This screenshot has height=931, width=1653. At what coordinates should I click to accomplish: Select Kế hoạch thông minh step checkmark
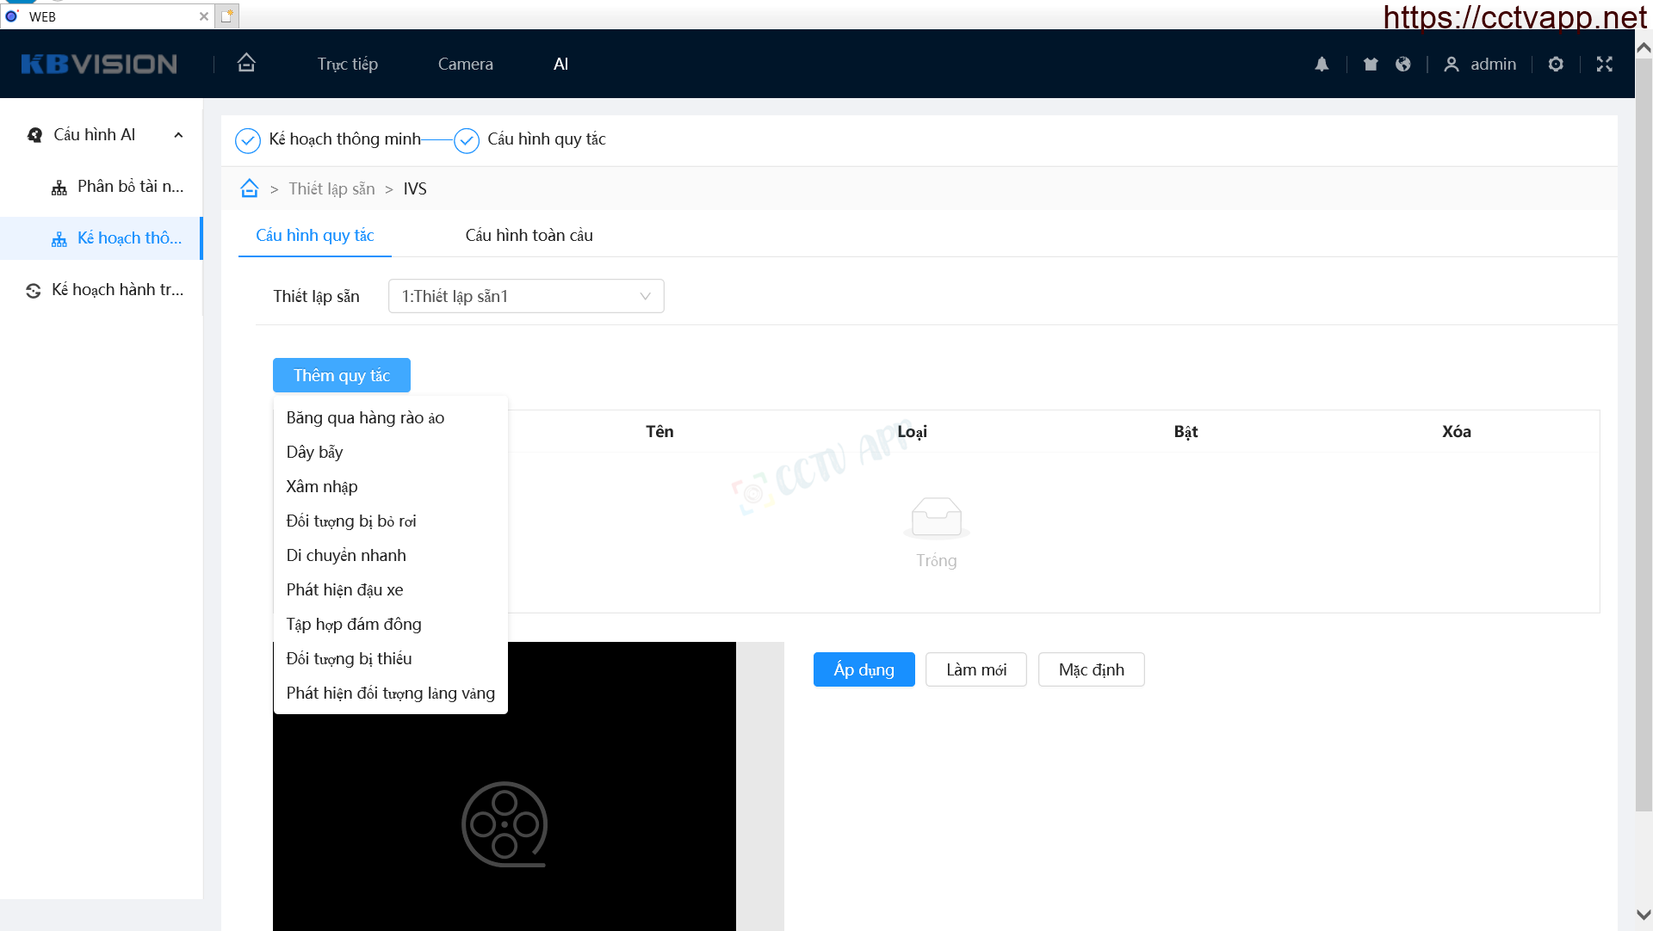click(248, 140)
